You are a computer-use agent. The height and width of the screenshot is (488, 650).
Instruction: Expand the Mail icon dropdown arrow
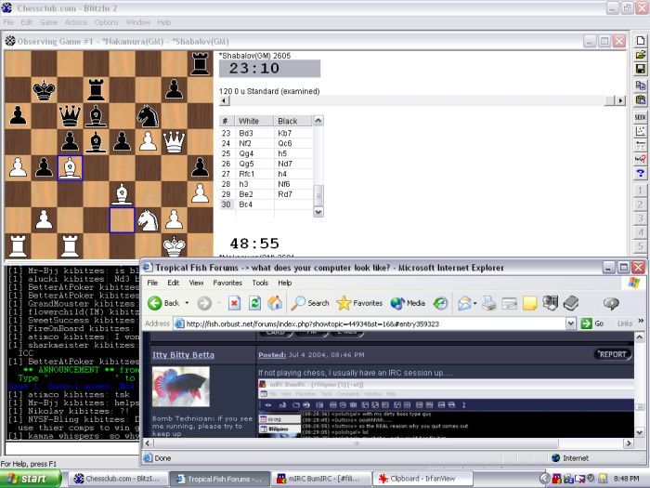(474, 303)
